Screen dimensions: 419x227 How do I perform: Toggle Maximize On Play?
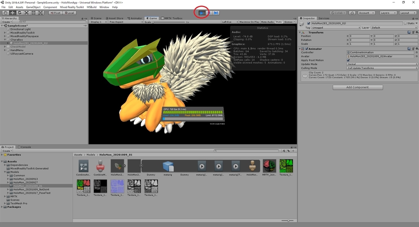(x=249, y=22)
